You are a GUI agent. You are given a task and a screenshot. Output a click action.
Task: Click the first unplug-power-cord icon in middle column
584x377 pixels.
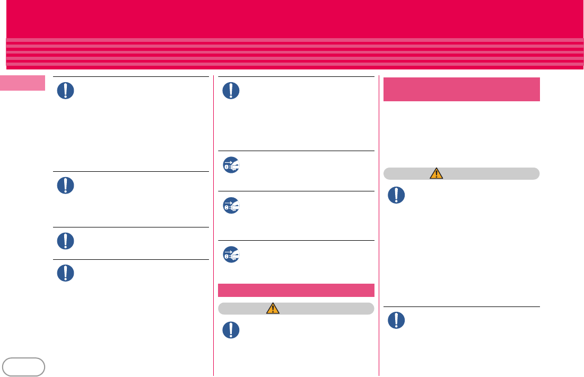231,165
